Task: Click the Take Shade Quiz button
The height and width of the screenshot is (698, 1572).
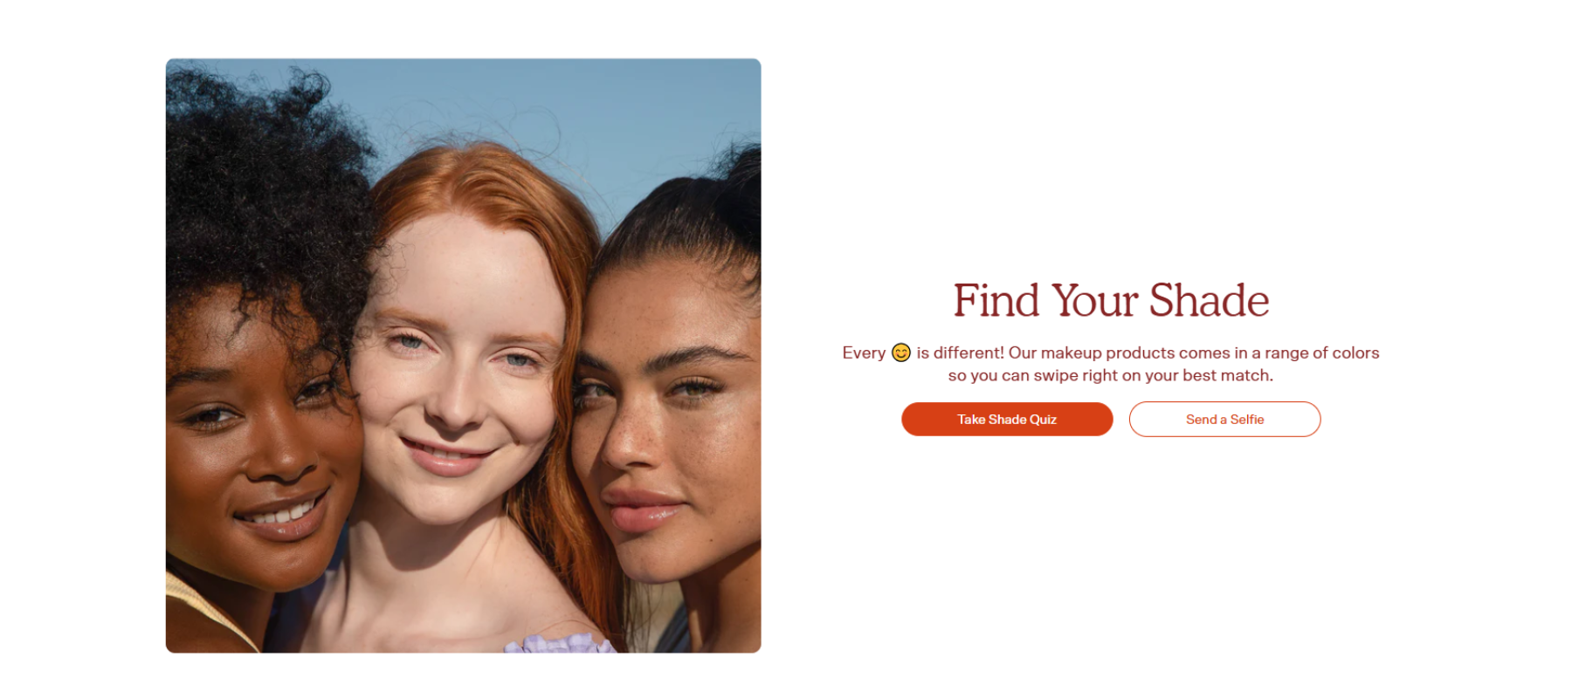Action: point(1007,419)
